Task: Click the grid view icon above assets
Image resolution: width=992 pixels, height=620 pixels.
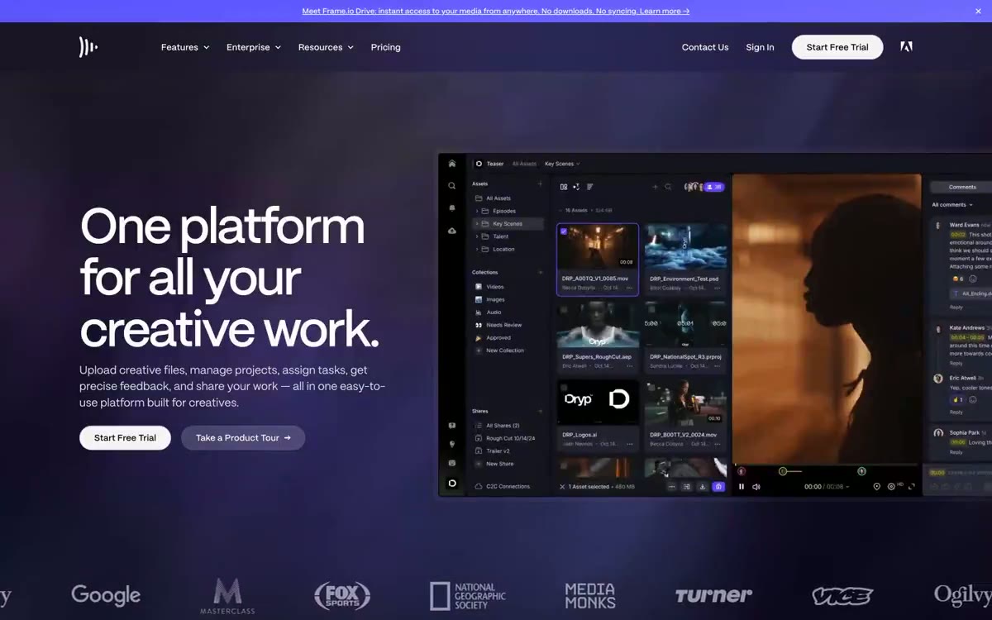Action: (x=564, y=187)
